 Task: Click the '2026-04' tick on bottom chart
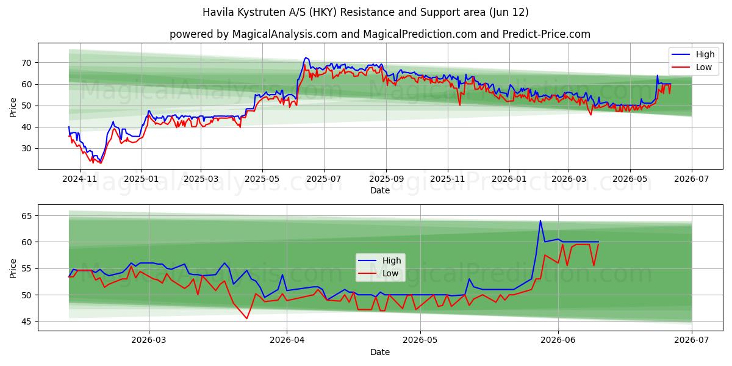pyautogui.click(x=287, y=340)
